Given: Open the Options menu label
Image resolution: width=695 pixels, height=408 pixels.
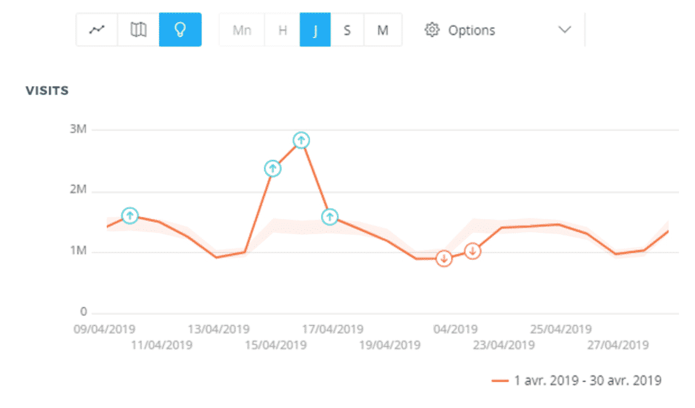Looking at the screenshot, I should (x=471, y=30).
